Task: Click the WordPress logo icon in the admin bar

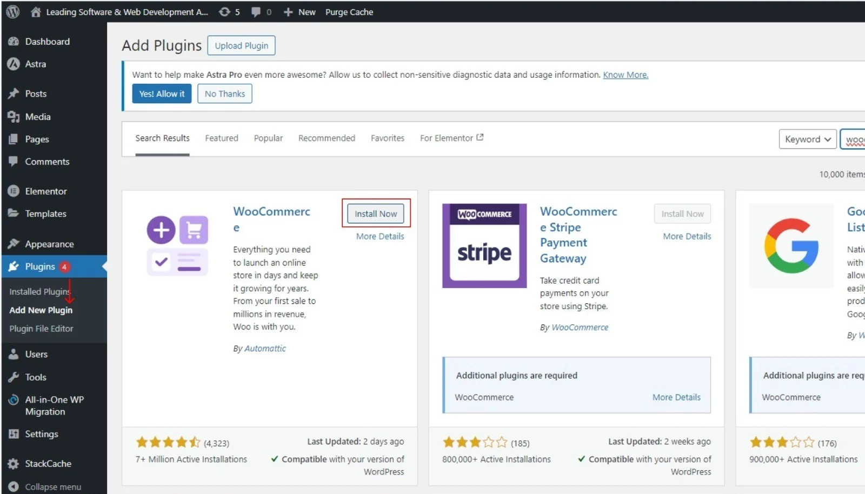Action: coord(12,11)
